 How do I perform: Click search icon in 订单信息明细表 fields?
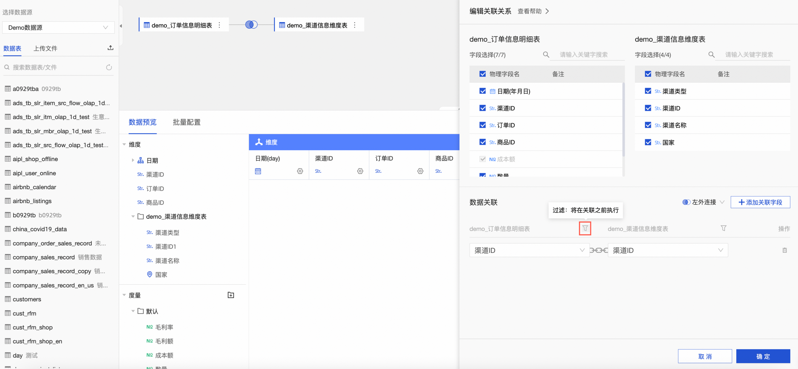point(546,55)
